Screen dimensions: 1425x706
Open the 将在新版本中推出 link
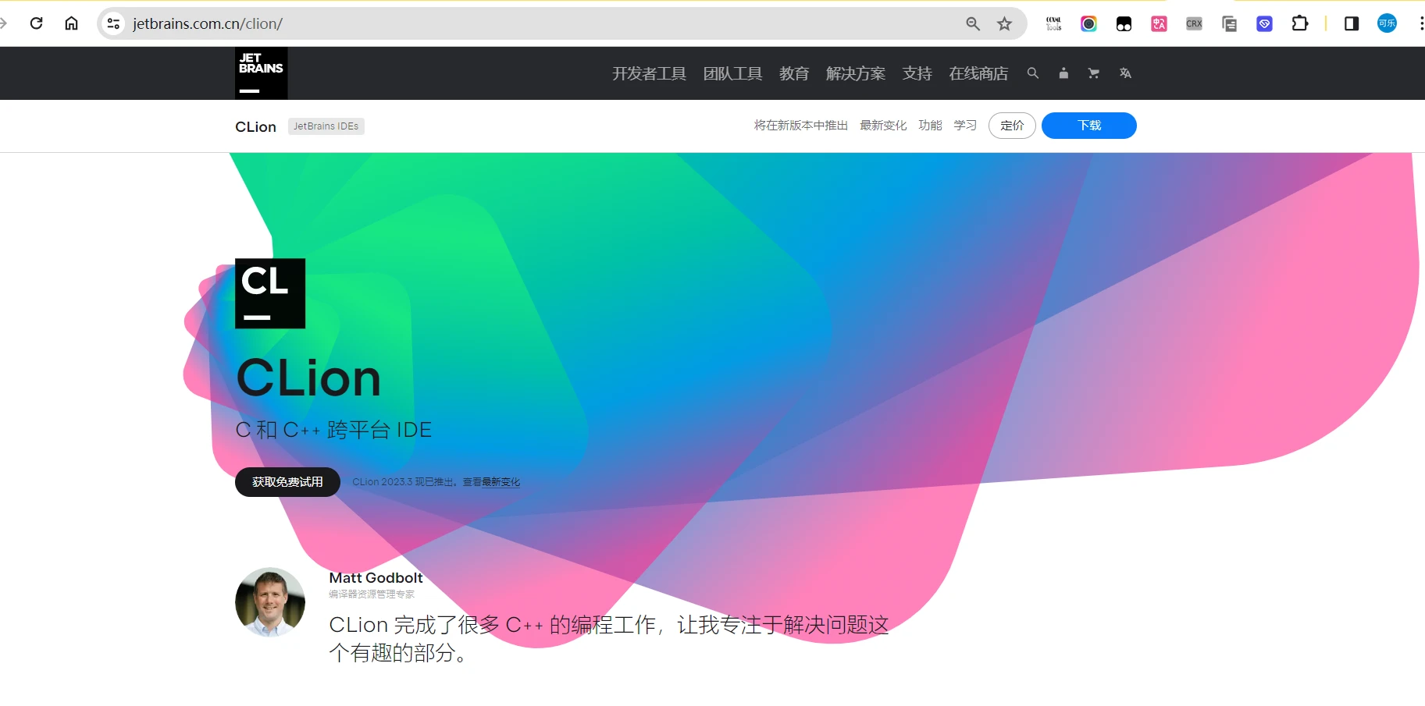(801, 126)
